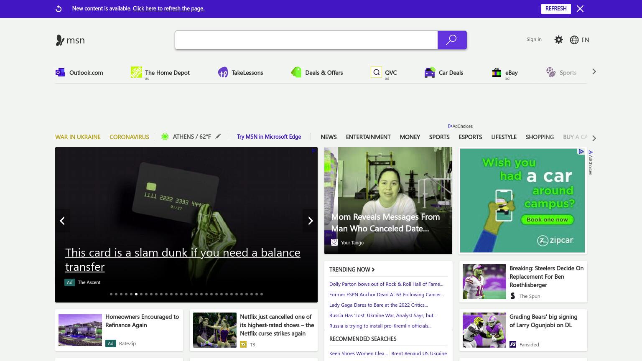
Task: Click The Spun source icon
Action: (513, 296)
